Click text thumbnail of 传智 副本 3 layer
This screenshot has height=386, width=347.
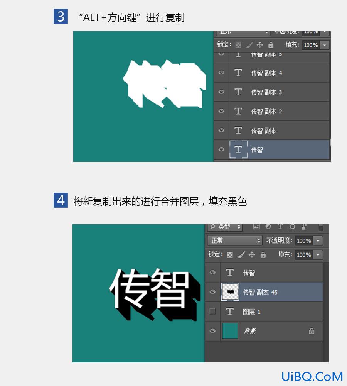pyautogui.click(x=238, y=92)
